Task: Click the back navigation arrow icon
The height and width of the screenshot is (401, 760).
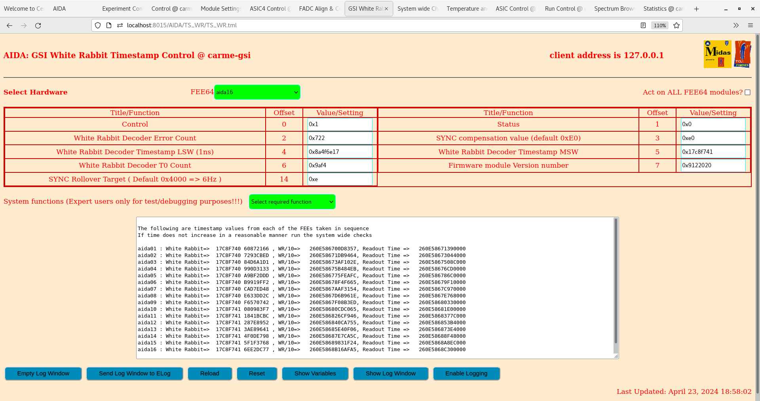Action: [9, 25]
